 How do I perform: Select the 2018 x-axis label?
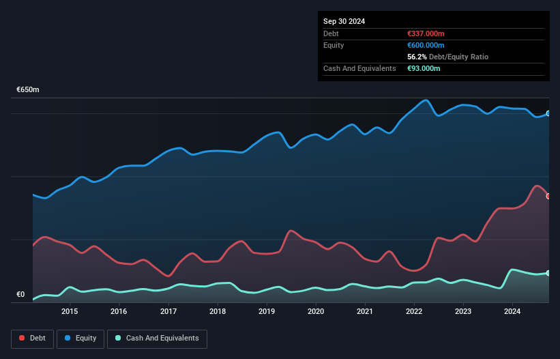[218, 312]
